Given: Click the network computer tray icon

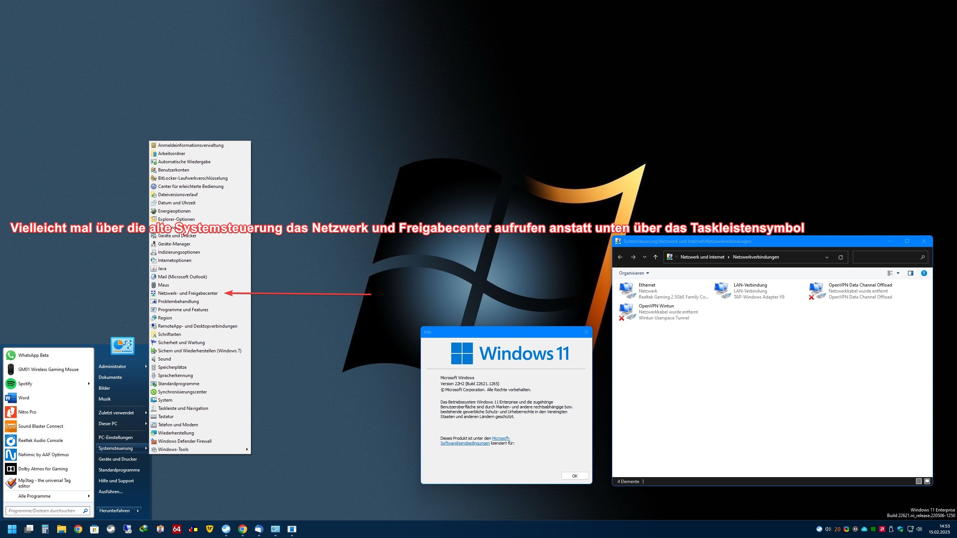Looking at the screenshot, I should pos(911,529).
